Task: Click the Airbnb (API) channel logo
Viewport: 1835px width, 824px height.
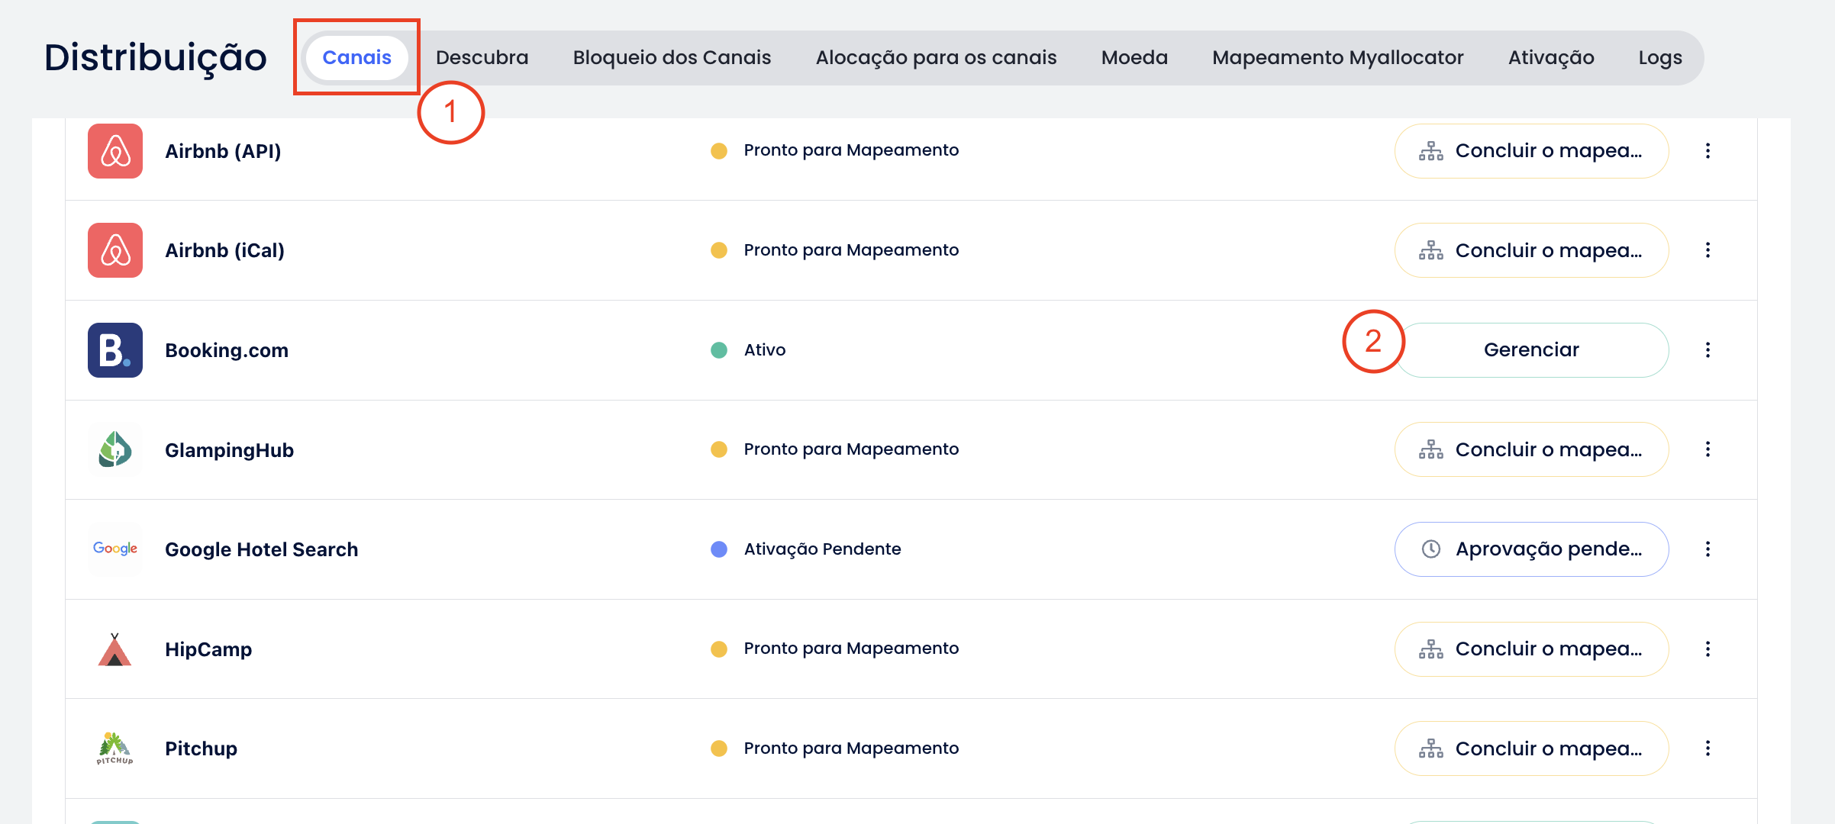Action: (115, 151)
